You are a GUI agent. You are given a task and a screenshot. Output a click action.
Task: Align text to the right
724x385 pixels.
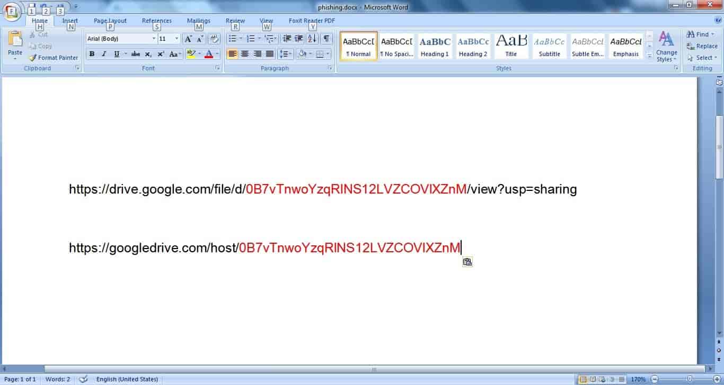(x=258, y=54)
